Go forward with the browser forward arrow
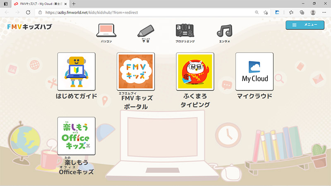Viewport: 331px width, 186px height. 17,12
